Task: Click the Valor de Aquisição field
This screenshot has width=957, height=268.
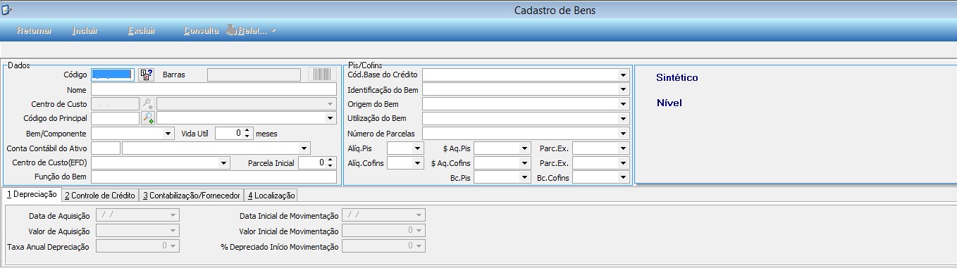Action: point(137,231)
